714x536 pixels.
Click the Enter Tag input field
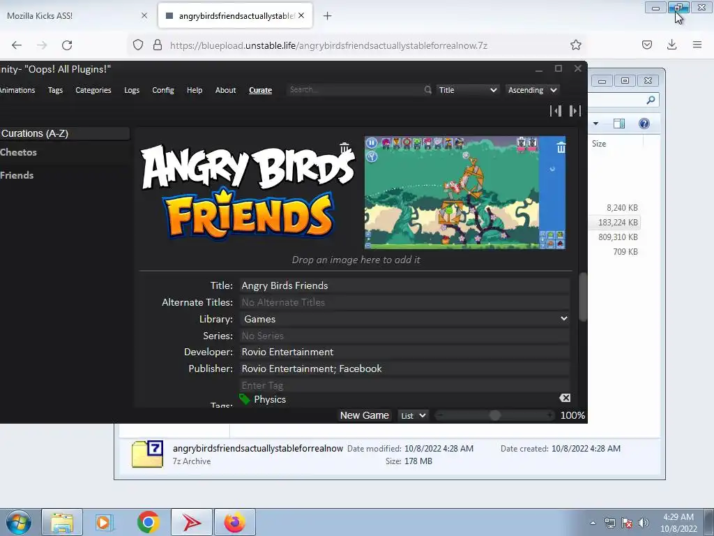(x=405, y=385)
